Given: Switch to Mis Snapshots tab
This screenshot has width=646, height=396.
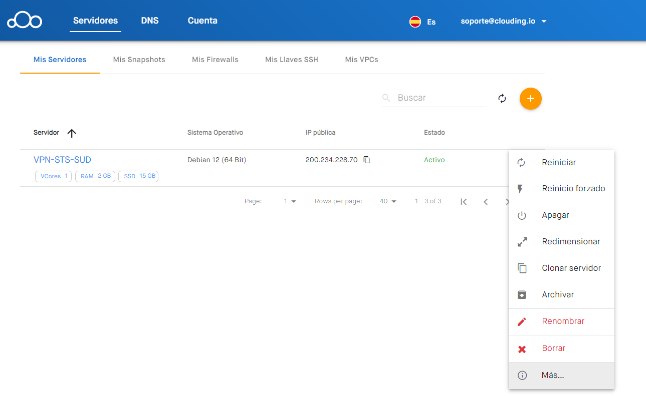Looking at the screenshot, I should (139, 60).
